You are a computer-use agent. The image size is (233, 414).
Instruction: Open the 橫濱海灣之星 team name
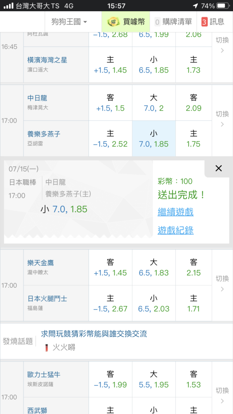(x=47, y=60)
